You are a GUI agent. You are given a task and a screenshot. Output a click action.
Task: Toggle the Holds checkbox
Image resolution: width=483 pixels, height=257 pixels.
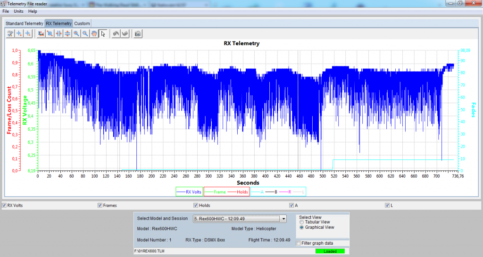[x=196, y=206]
